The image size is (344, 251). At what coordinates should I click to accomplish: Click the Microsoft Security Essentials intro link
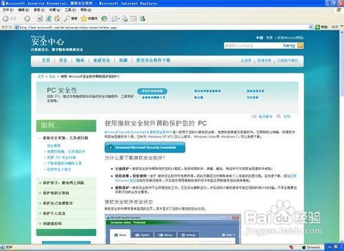tap(138, 132)
